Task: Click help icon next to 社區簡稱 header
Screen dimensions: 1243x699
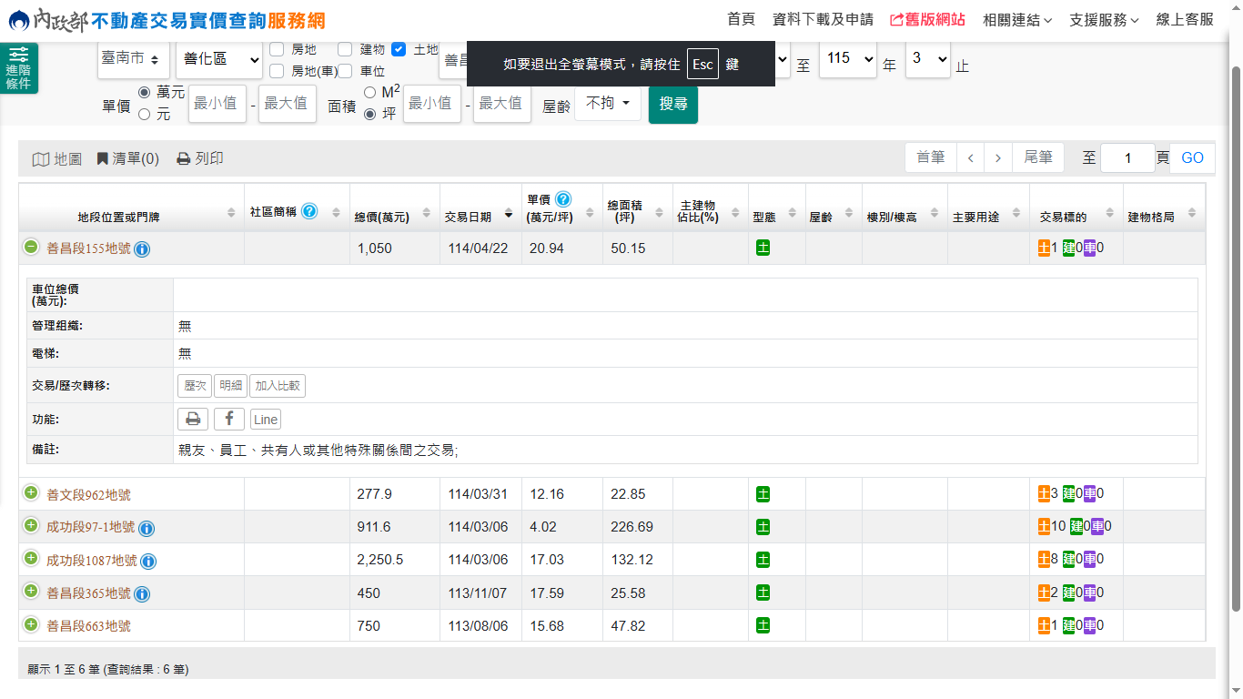Action: point(309,211)
